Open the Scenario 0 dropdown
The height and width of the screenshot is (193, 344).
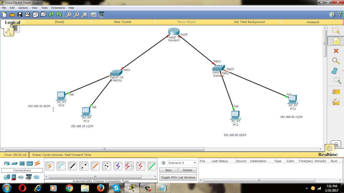(182, 163)
